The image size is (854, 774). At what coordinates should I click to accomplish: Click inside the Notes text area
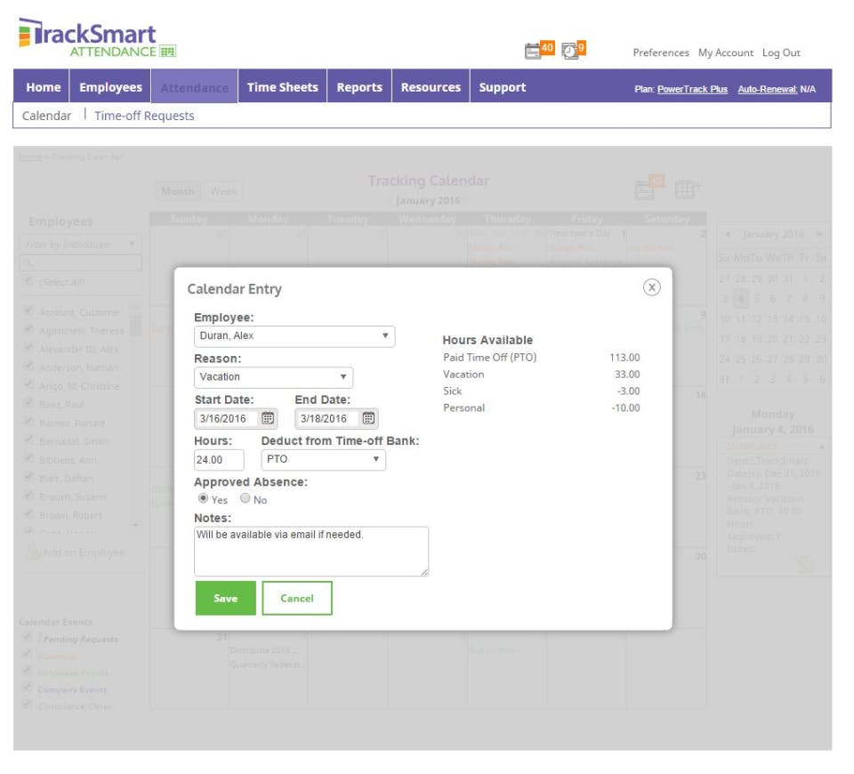[310, 550]
